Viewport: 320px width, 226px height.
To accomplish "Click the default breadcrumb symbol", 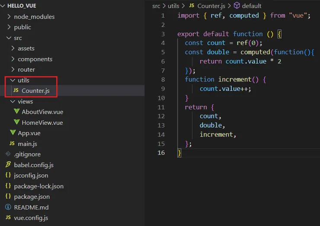I will pos(251,6).
